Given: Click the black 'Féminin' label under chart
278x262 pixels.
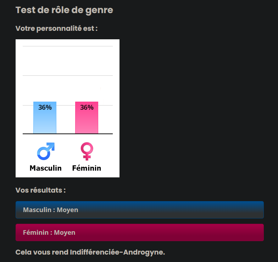Looking at the screenshot, I should tap(87, 168).
